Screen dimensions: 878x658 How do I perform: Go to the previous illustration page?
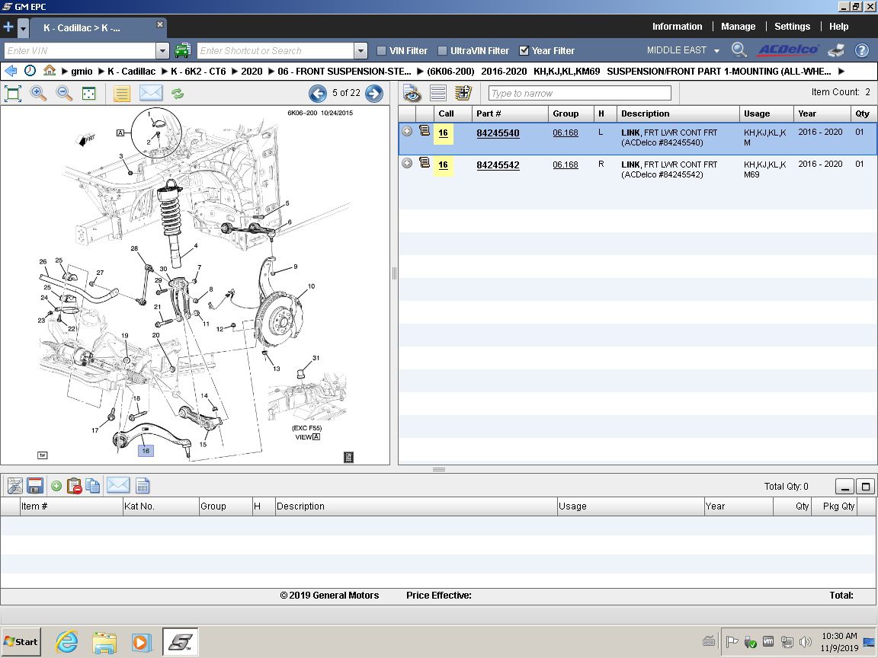(x=317, y=94)
